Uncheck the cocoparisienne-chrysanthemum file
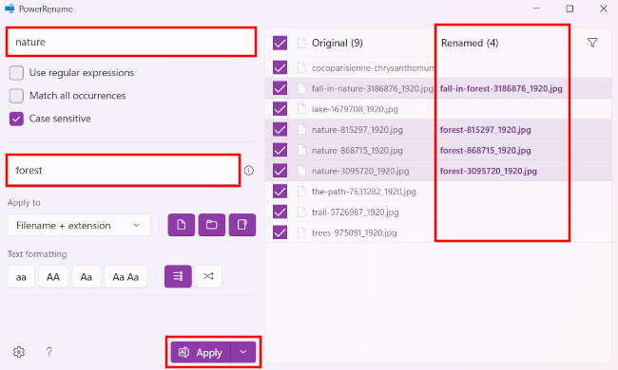 [x=280, y=67]
